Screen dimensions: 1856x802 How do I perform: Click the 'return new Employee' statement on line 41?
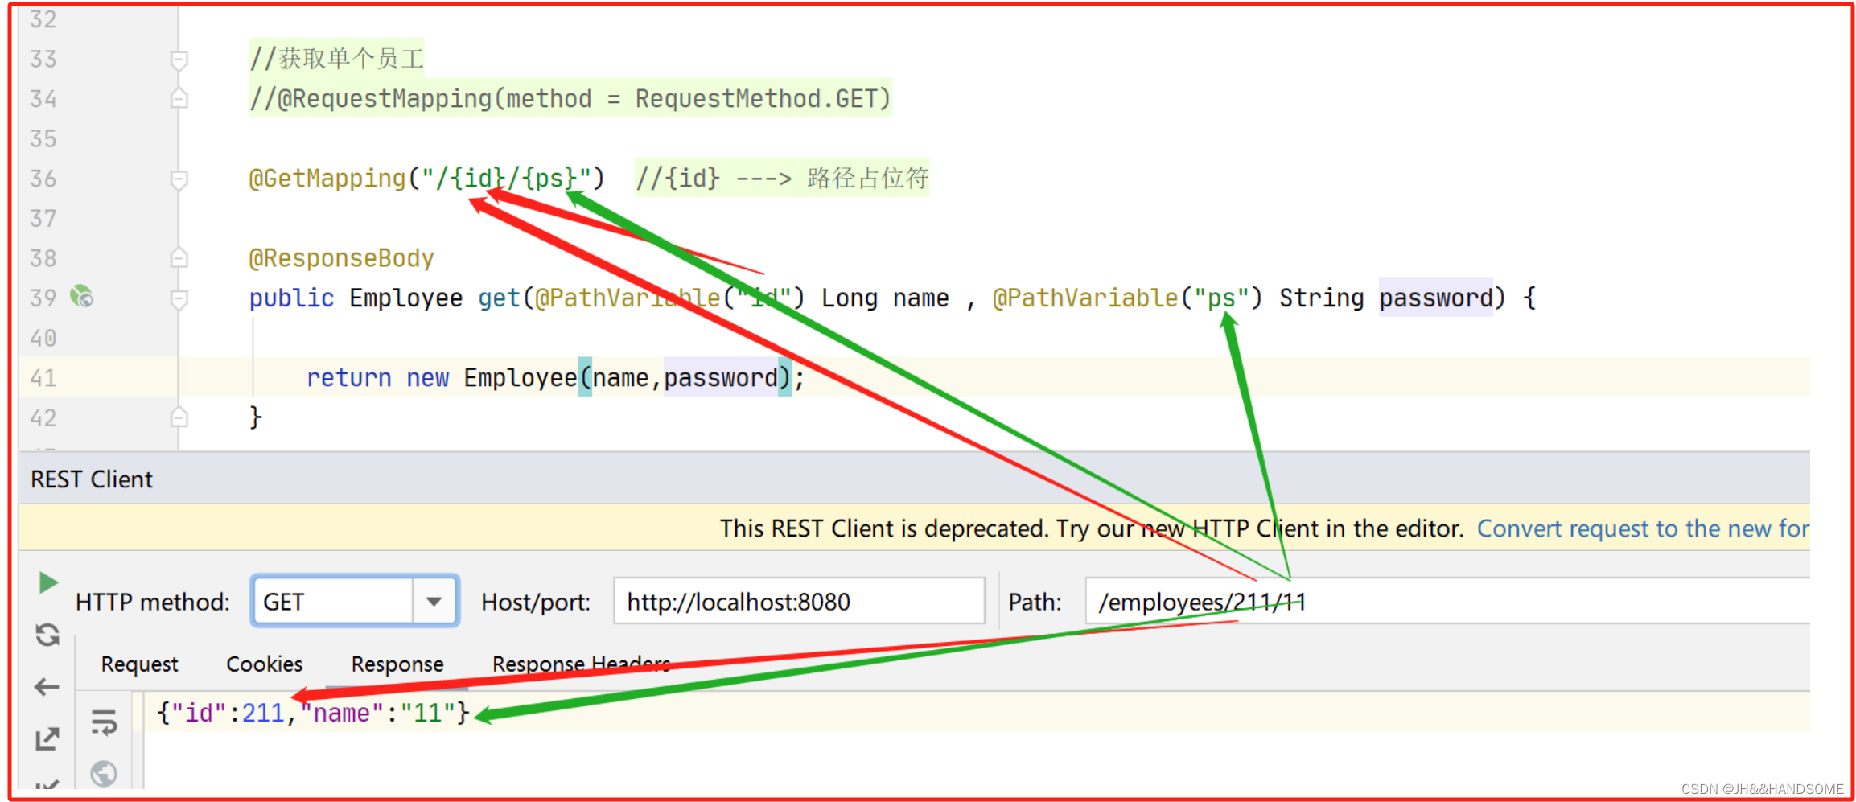pyautogui.click(x=554, y=377)
